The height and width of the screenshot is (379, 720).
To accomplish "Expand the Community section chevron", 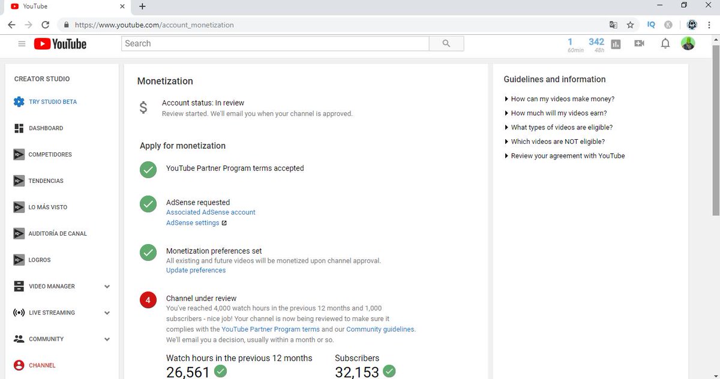I will pyautogui.click(x=107, y=339).
